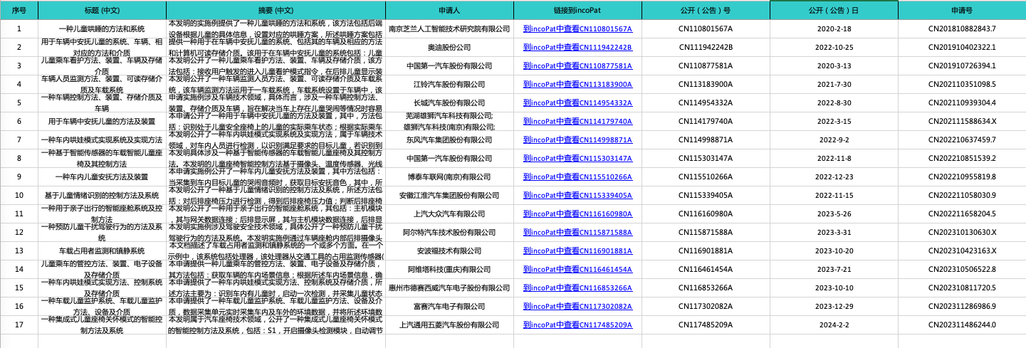Screen dimensions: 1026x348
Task: Select the 申请人 header cell
Action: coord(449,11)
